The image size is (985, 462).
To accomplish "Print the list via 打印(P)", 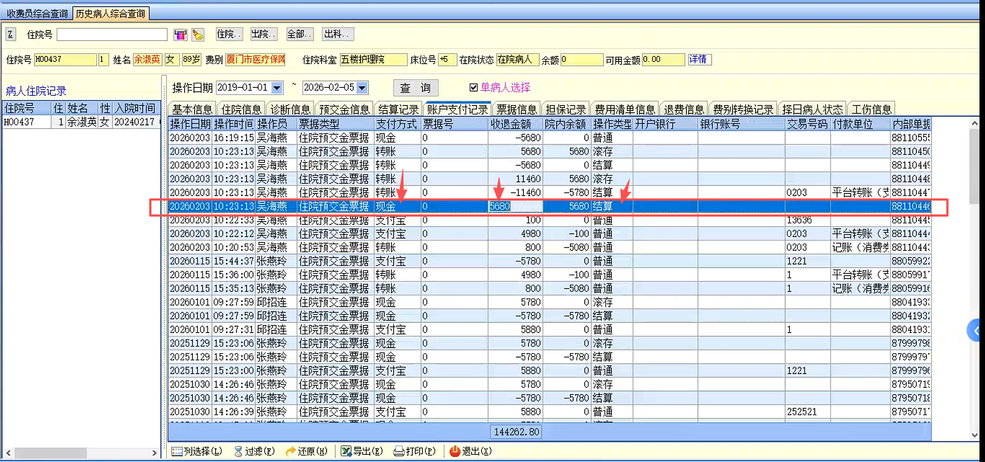I will pos(415,452).
